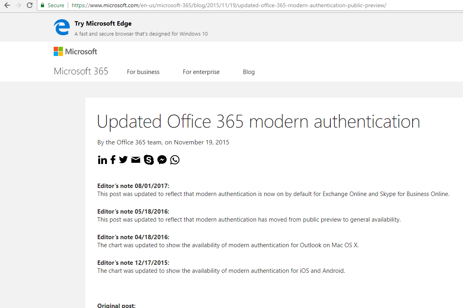The width and height of the screenshot is (463, 308).
Task: Click the forward navigation arrow
Action: click(x=18, y=5)
